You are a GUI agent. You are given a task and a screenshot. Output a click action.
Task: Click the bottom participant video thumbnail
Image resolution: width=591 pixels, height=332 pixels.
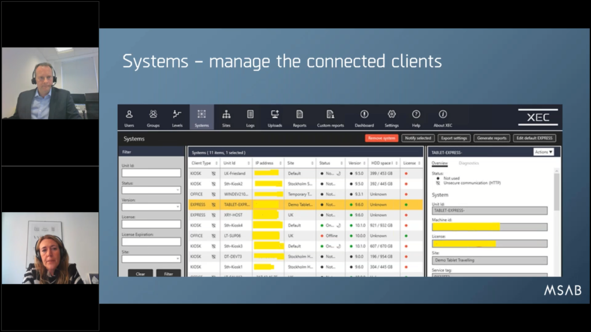pyautogui.click(x=50, y=248)
